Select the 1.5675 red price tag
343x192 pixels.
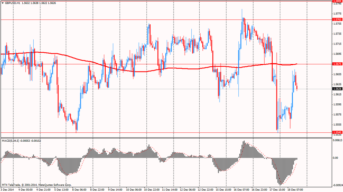click(x=337, y=64)
